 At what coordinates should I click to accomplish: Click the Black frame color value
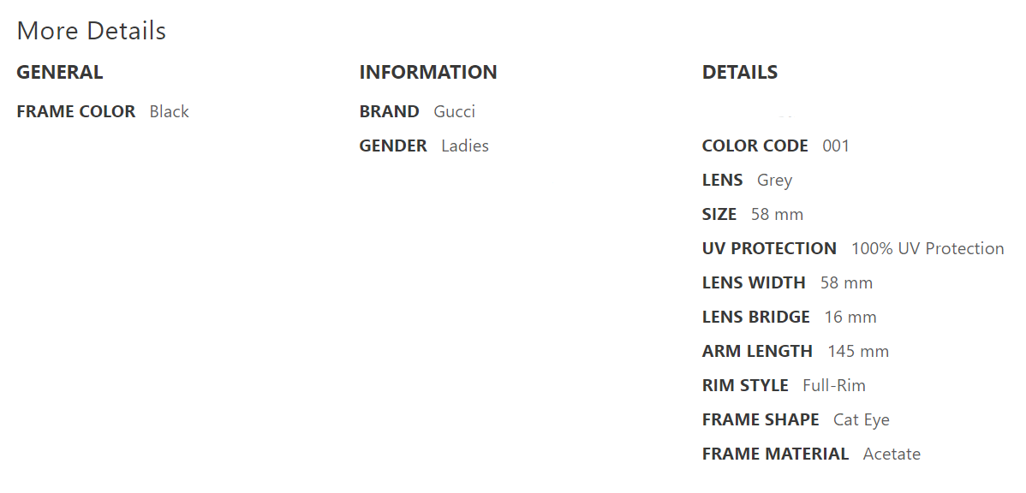[x=170, y=111]
